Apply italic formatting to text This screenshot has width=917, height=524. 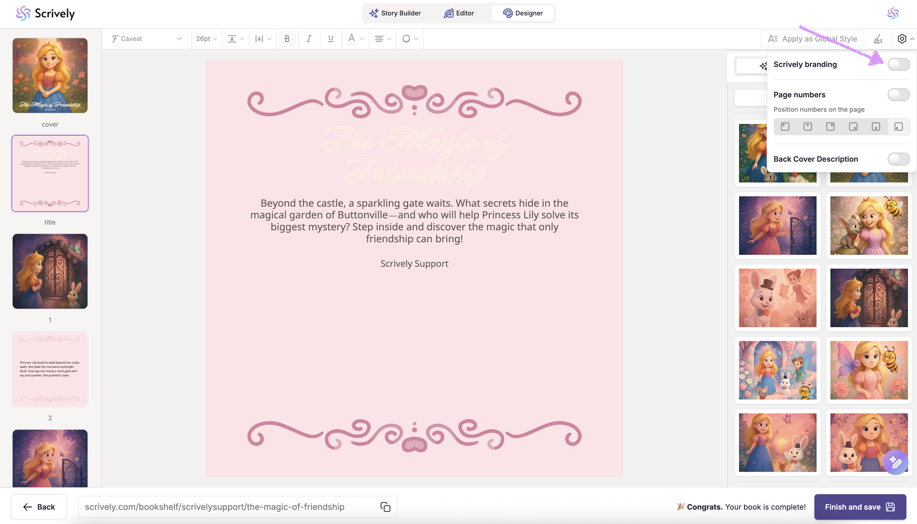click(309, 39)
